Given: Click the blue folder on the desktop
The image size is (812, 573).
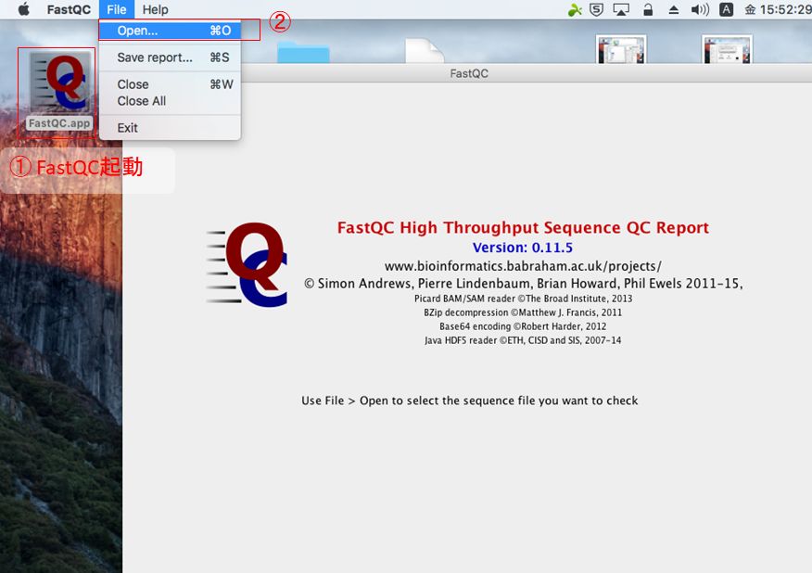Looking at the screenshot, I should pos(303,52).
